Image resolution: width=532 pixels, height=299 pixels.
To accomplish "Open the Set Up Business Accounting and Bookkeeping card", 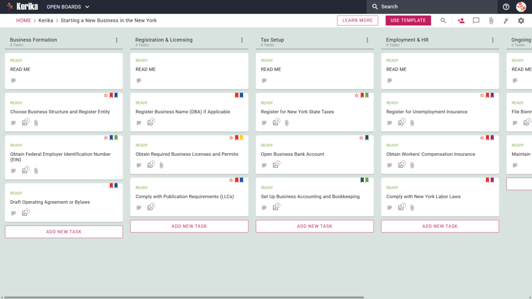I will pos(314,197).
